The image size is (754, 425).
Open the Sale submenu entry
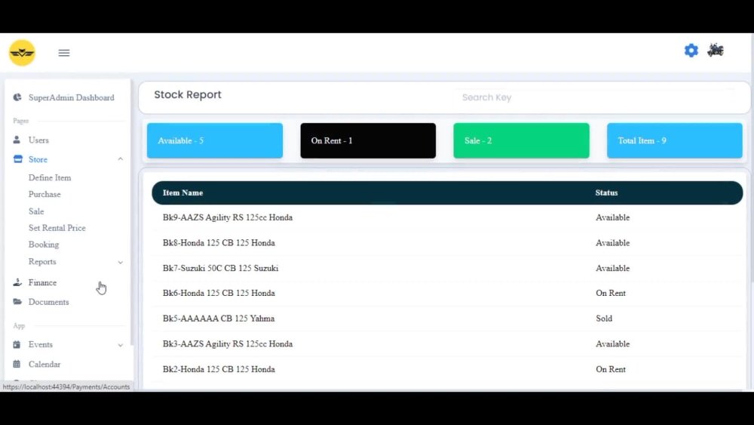point(36,211)
